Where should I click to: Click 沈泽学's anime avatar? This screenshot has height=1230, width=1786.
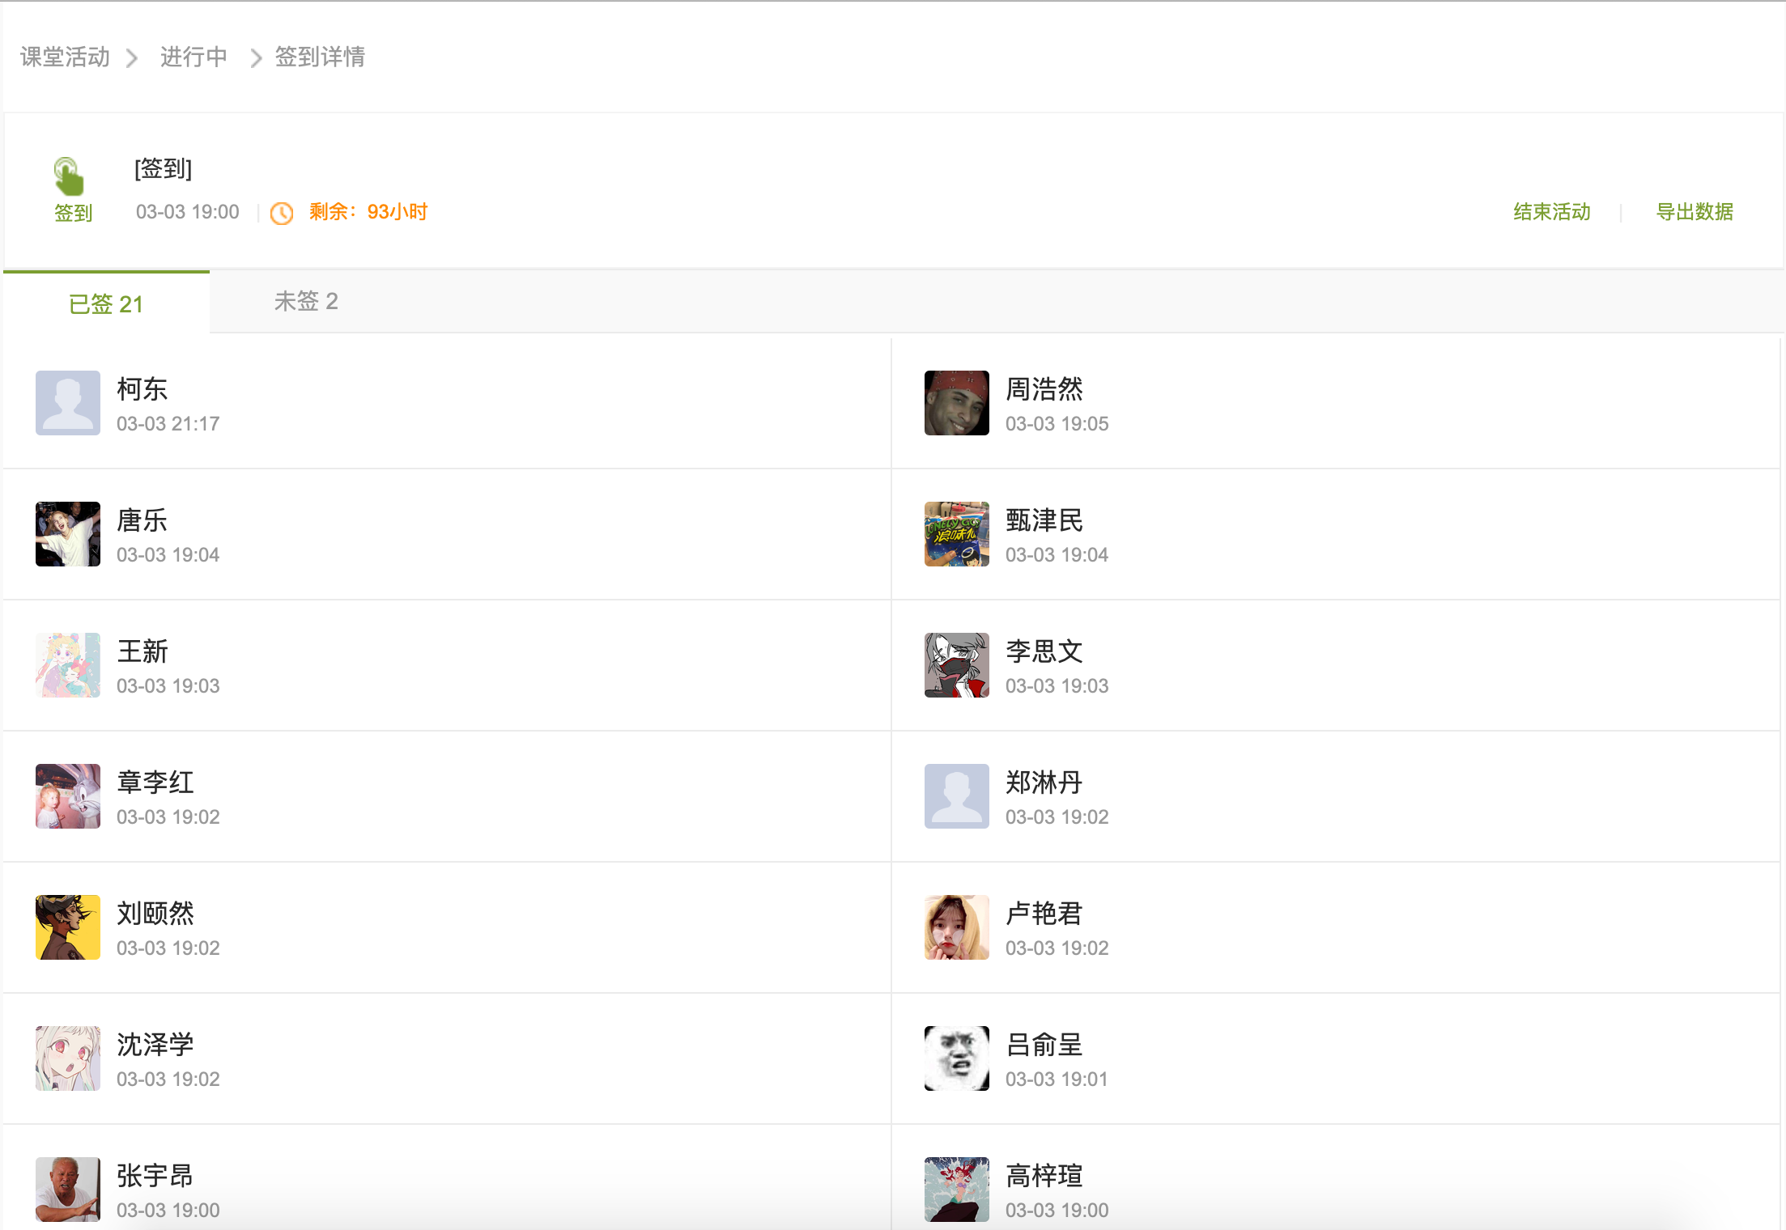pyautogui.click(x=68, y=1058)
